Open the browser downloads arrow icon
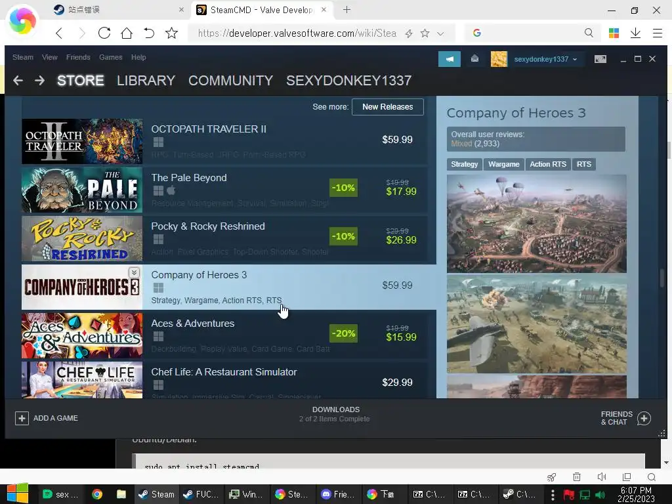672x504 pixels. pos(635,33)
